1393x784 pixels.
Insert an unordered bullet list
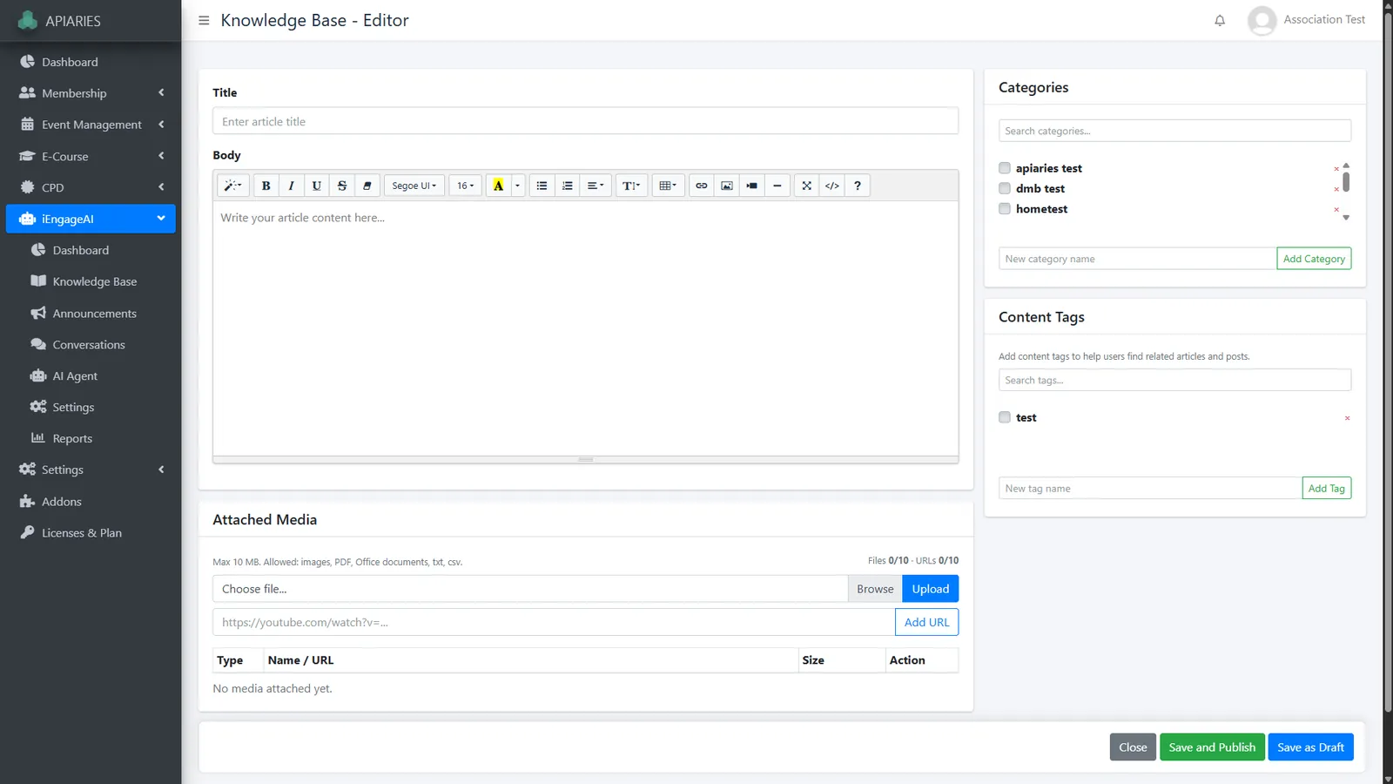542,186
